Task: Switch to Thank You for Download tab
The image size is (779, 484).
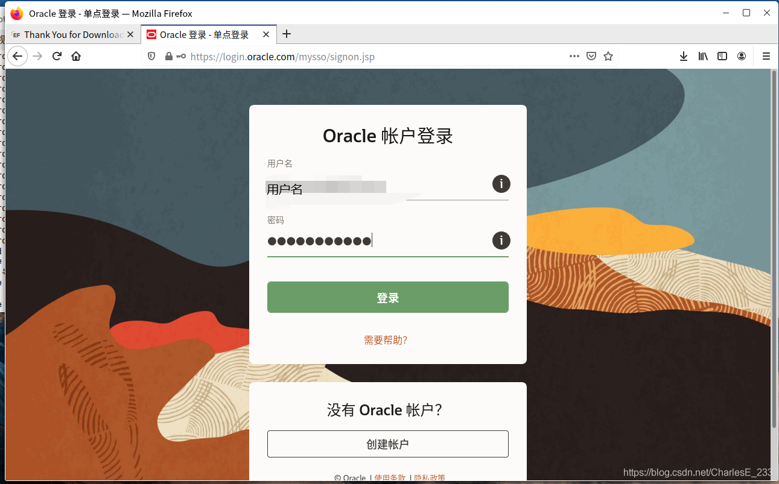Action: point(73,34)
